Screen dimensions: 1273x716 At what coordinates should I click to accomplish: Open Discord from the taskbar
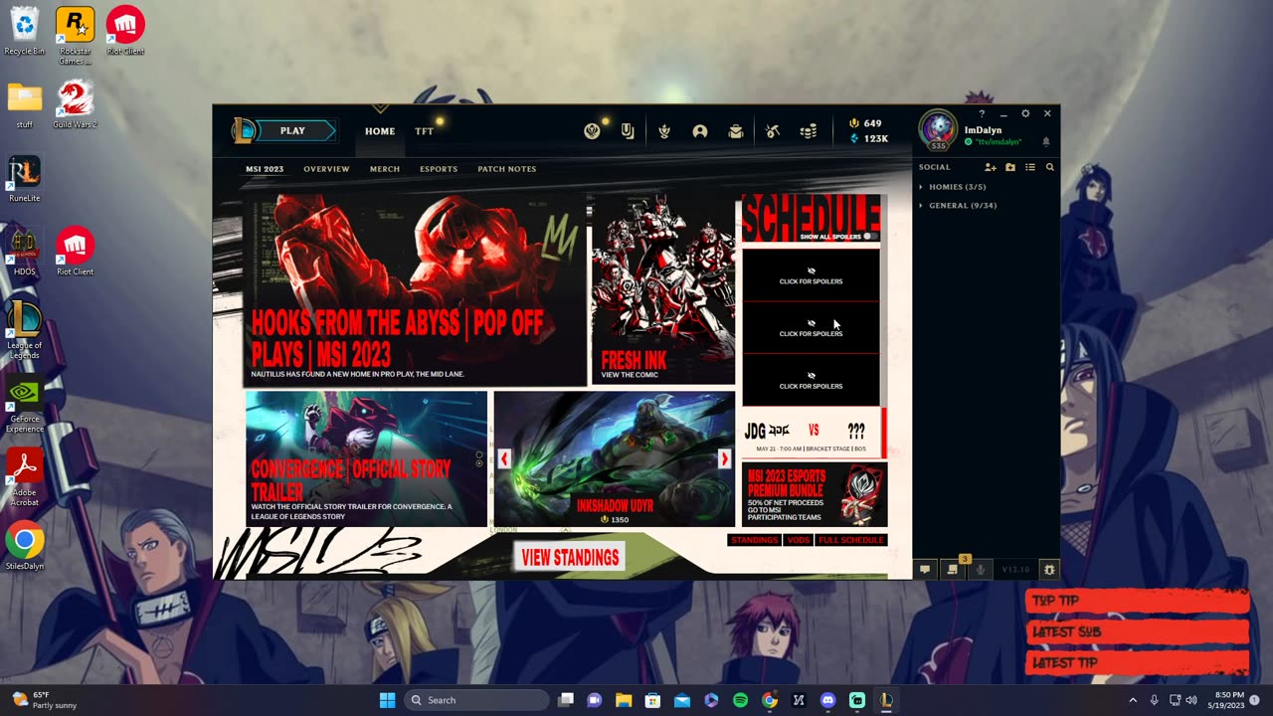(827, 700)
